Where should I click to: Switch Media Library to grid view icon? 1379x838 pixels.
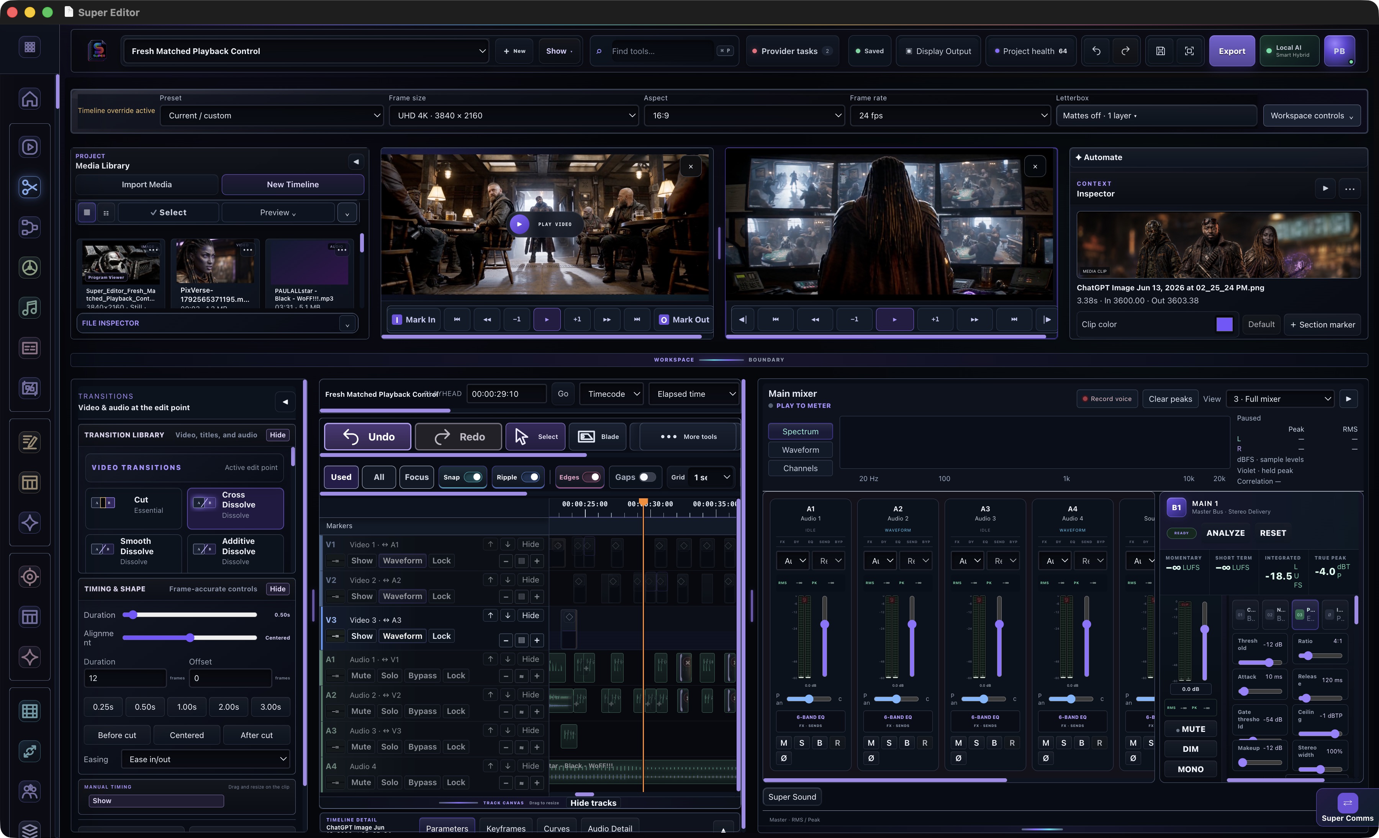pos(87,213)
